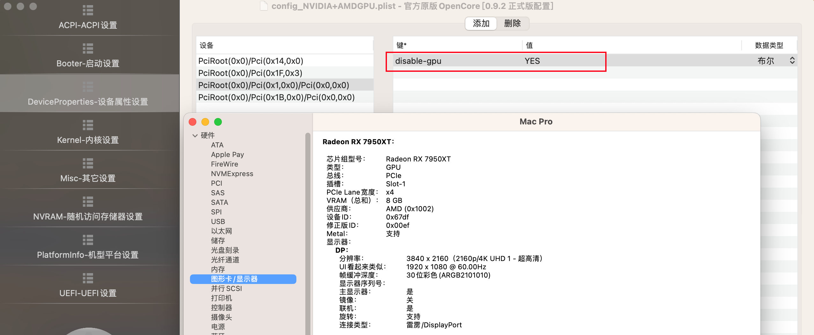This screenshot has height=335, width=814.
Task: Open Booter-启动设置 section icon
Action: 88,48
